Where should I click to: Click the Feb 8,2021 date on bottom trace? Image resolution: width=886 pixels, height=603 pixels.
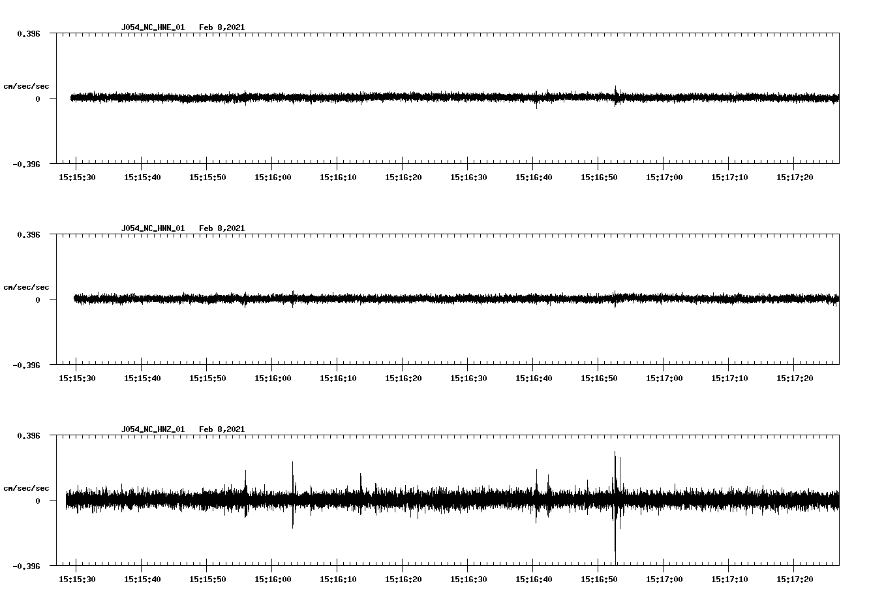pyautogui.click(x=222, y=429)
